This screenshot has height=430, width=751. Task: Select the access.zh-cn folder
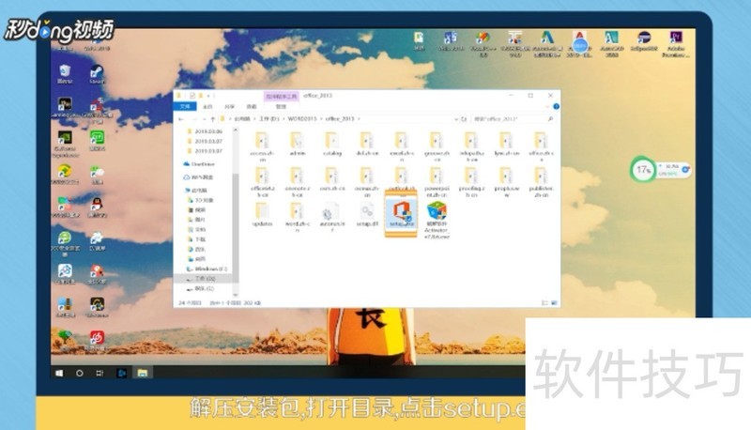(262, 146)
